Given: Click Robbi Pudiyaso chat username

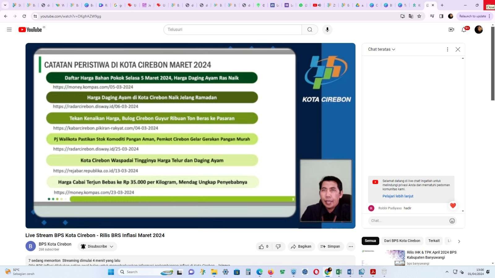Looking at the screenshot, I should coord(390,208).
